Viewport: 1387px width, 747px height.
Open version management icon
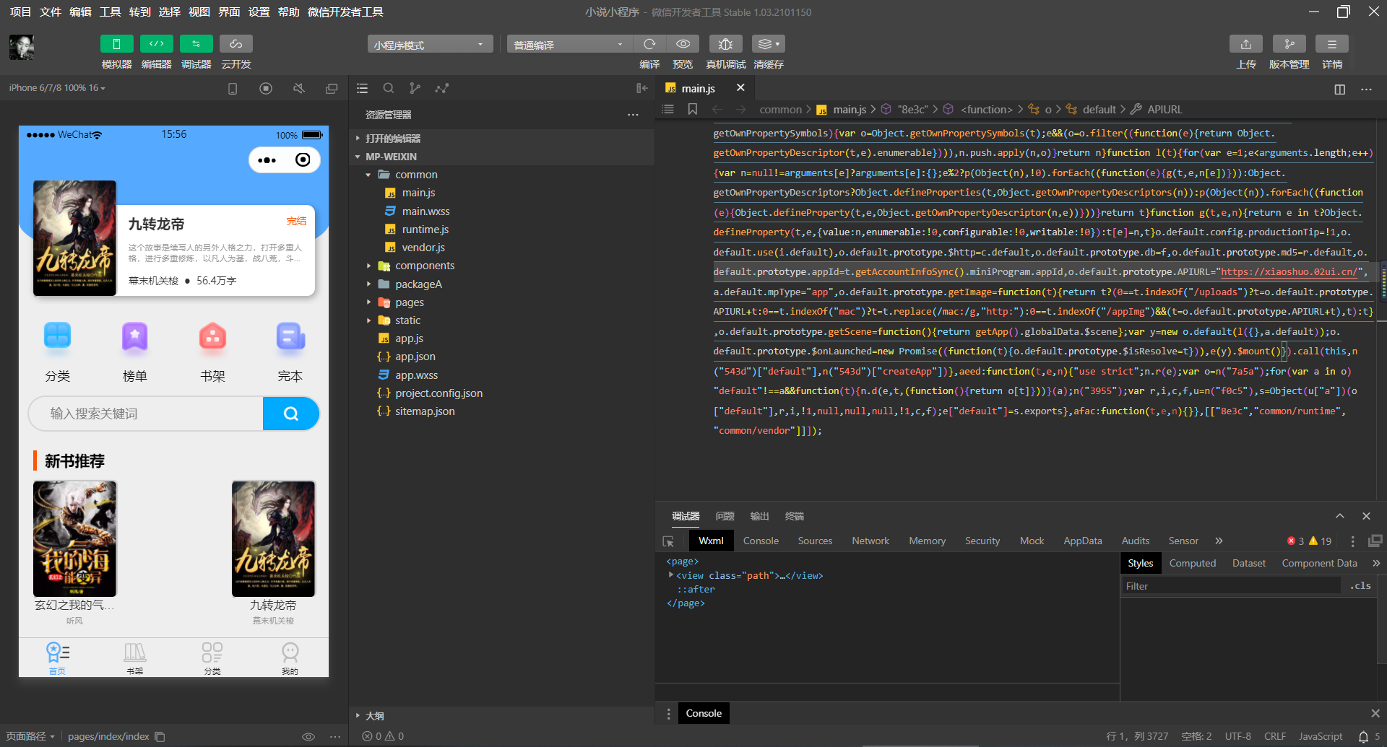coord(1289,44)
